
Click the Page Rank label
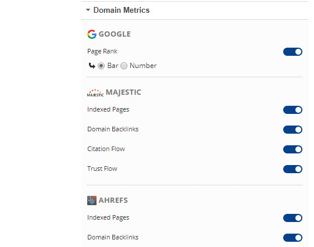[x=102, y=52]
